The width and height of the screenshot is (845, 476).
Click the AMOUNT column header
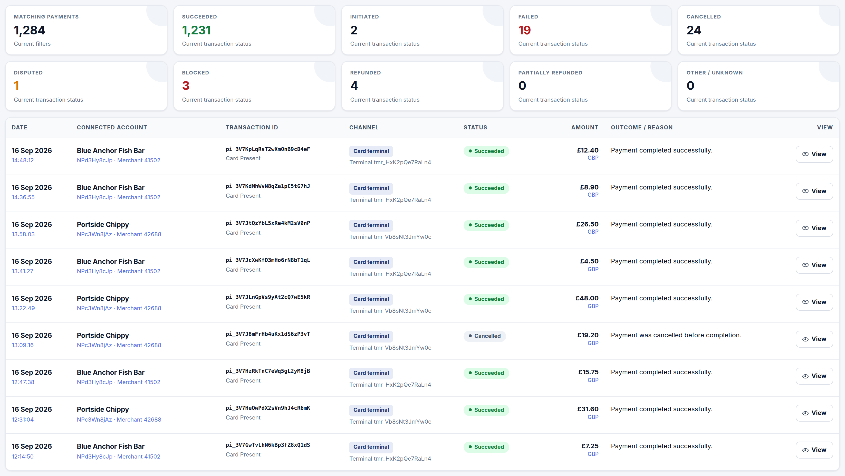584,128
